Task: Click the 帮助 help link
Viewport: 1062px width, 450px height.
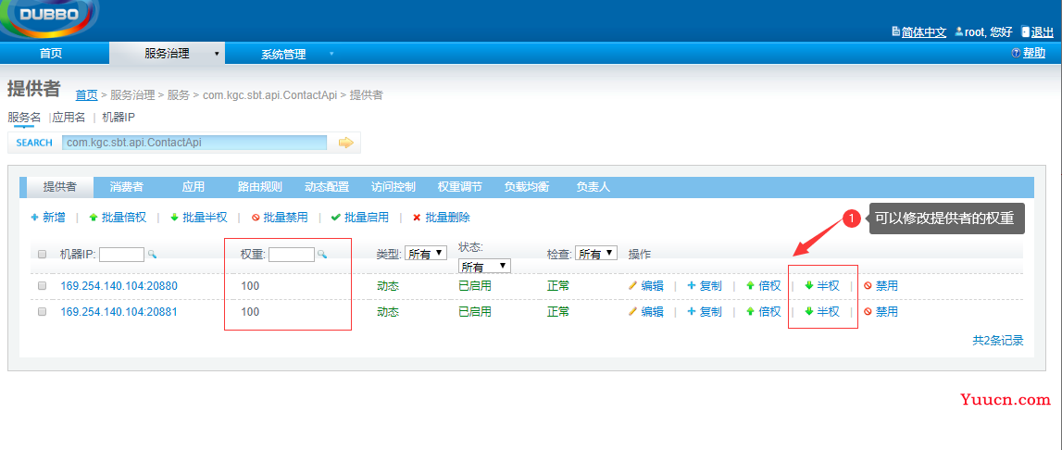Action: (1033, 53)
